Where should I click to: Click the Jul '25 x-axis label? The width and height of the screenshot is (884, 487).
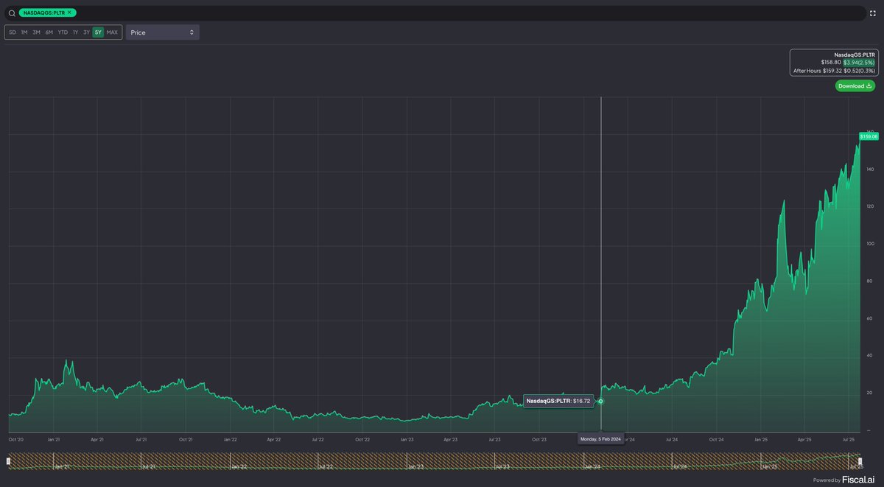(848, 439)
